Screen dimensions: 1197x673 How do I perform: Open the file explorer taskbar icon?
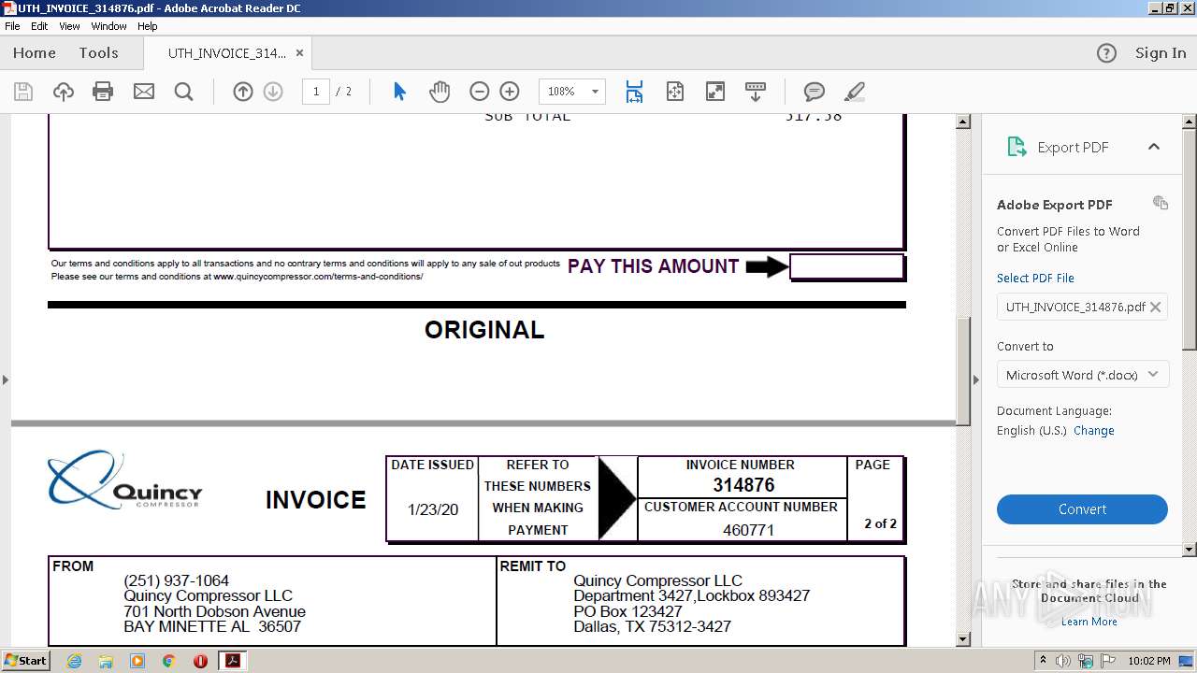106,660
